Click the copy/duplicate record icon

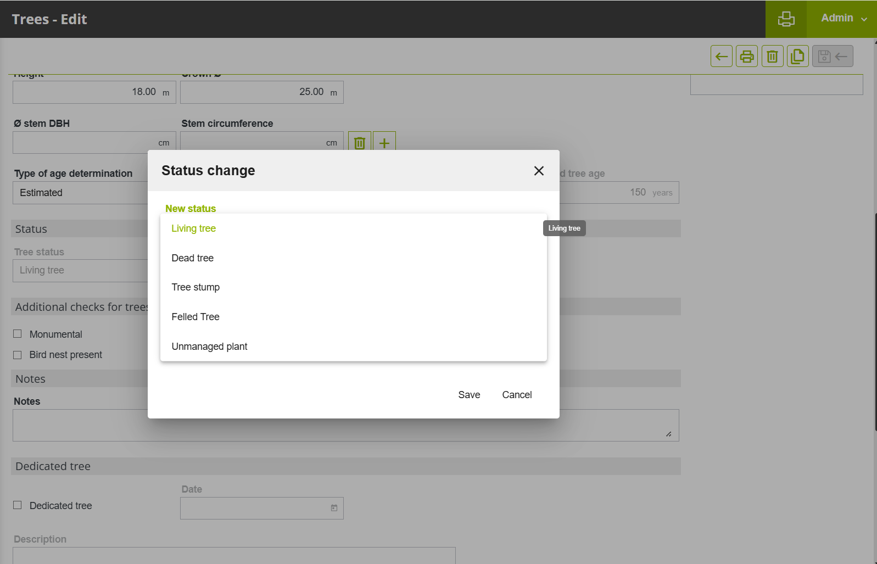tap(797, 56)
